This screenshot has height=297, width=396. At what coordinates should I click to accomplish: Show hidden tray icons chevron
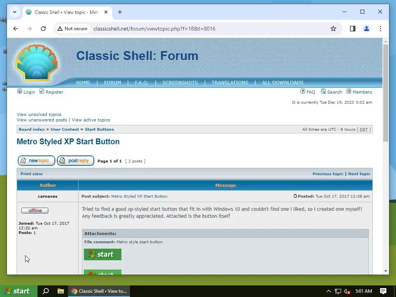(x=329, y=291)
